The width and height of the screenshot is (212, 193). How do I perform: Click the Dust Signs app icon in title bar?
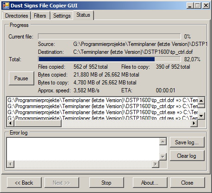pos(6,6)
